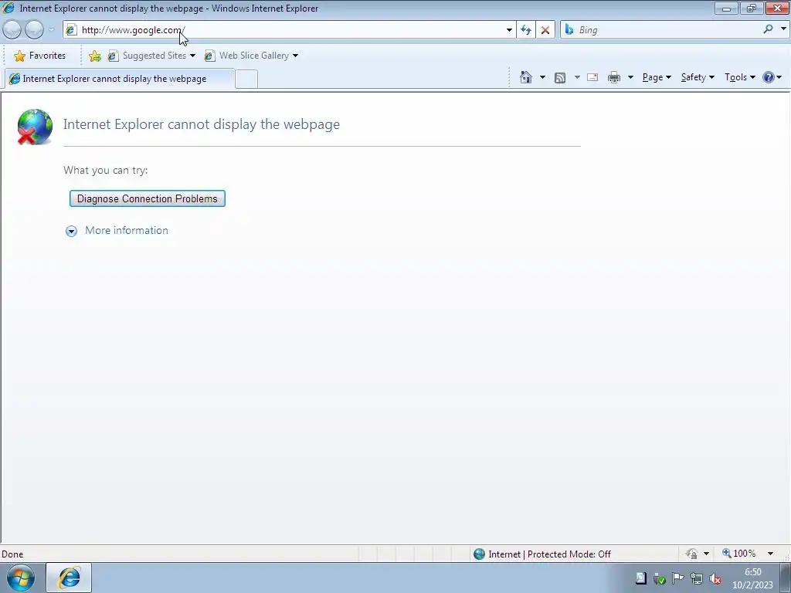Viewport: 791px width, 593px height.
Task: Click the Read Mail icon
Action: coord(592,77)
